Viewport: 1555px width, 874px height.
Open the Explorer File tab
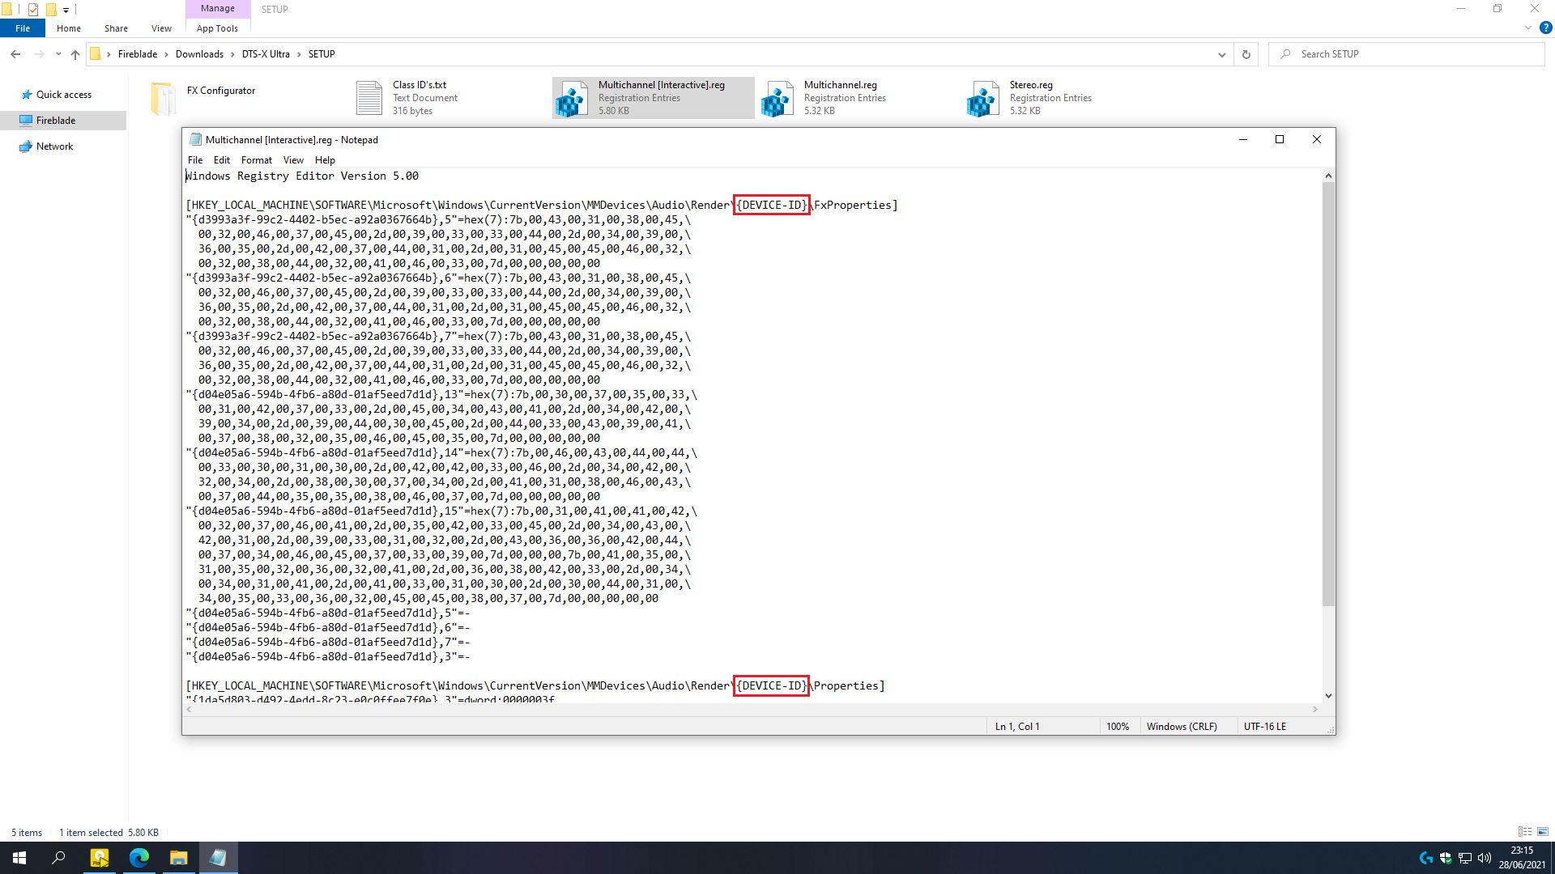(x=23, y=28)
